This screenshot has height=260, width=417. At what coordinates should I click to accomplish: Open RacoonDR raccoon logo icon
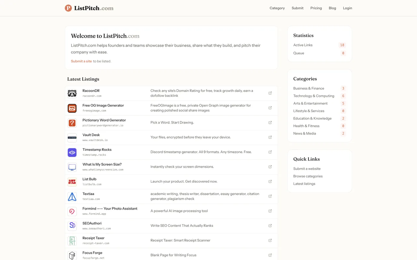coord(72,93)
